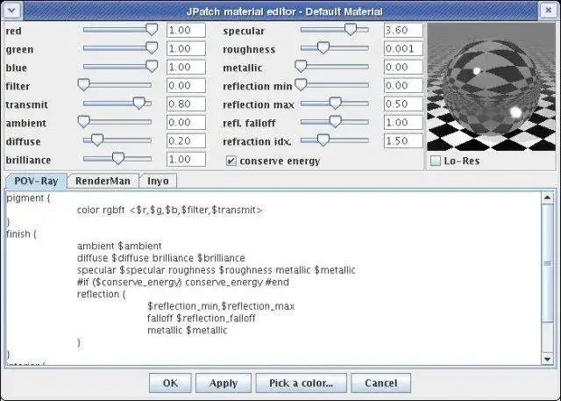Click scrollbar down arrow in code area
The width and height of the screenshot is (561, 401).
pyautogui.click(x=547, y=358)
